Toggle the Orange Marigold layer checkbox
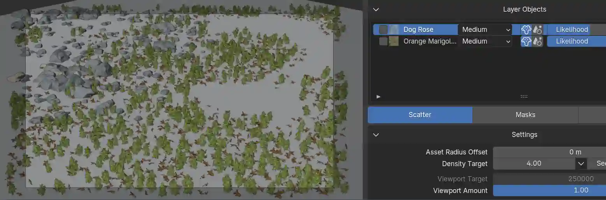This screenshot has width=606, height=200. pyautogui.click(x=383, y=41)
